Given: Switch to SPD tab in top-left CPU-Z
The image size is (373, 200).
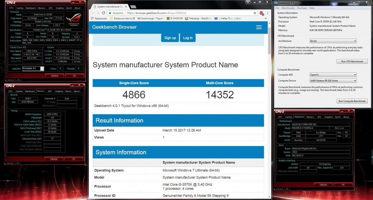Looking at the screenshot, I should (x=50, y=8).
